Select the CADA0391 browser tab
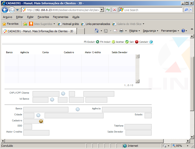 click(x=40, y=31)
